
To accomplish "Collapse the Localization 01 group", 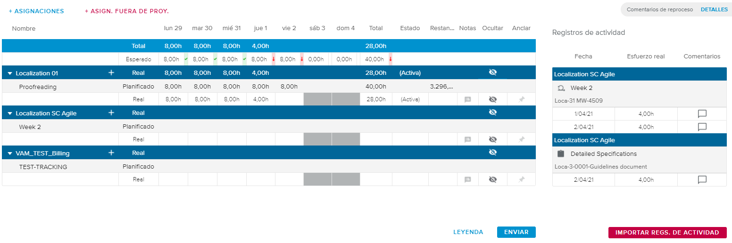I will pos(10,73).
